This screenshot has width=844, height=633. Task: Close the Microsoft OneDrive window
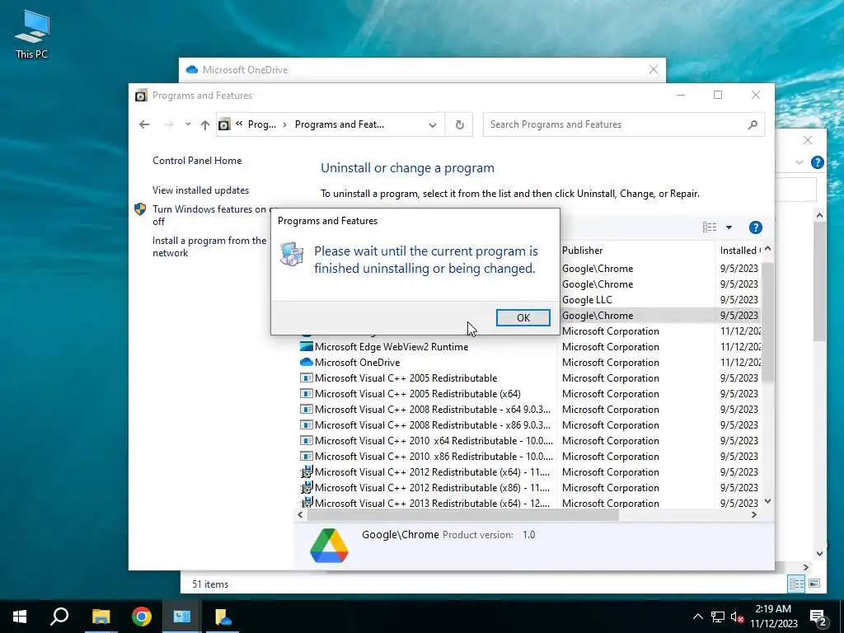[653, 69]
